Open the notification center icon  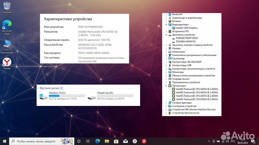click(253, 141)
